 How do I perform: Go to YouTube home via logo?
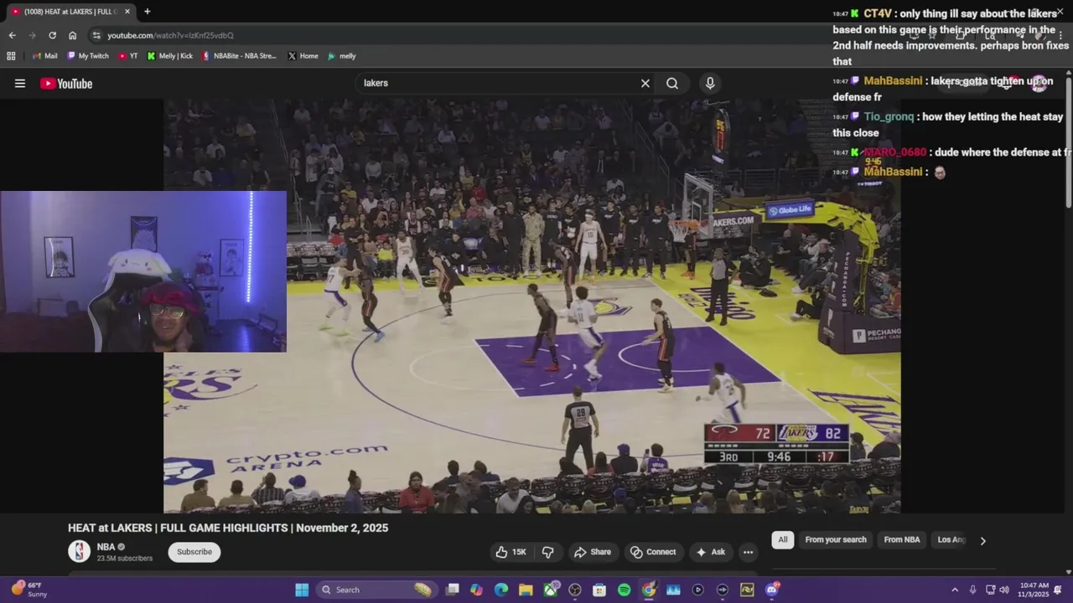66,83
